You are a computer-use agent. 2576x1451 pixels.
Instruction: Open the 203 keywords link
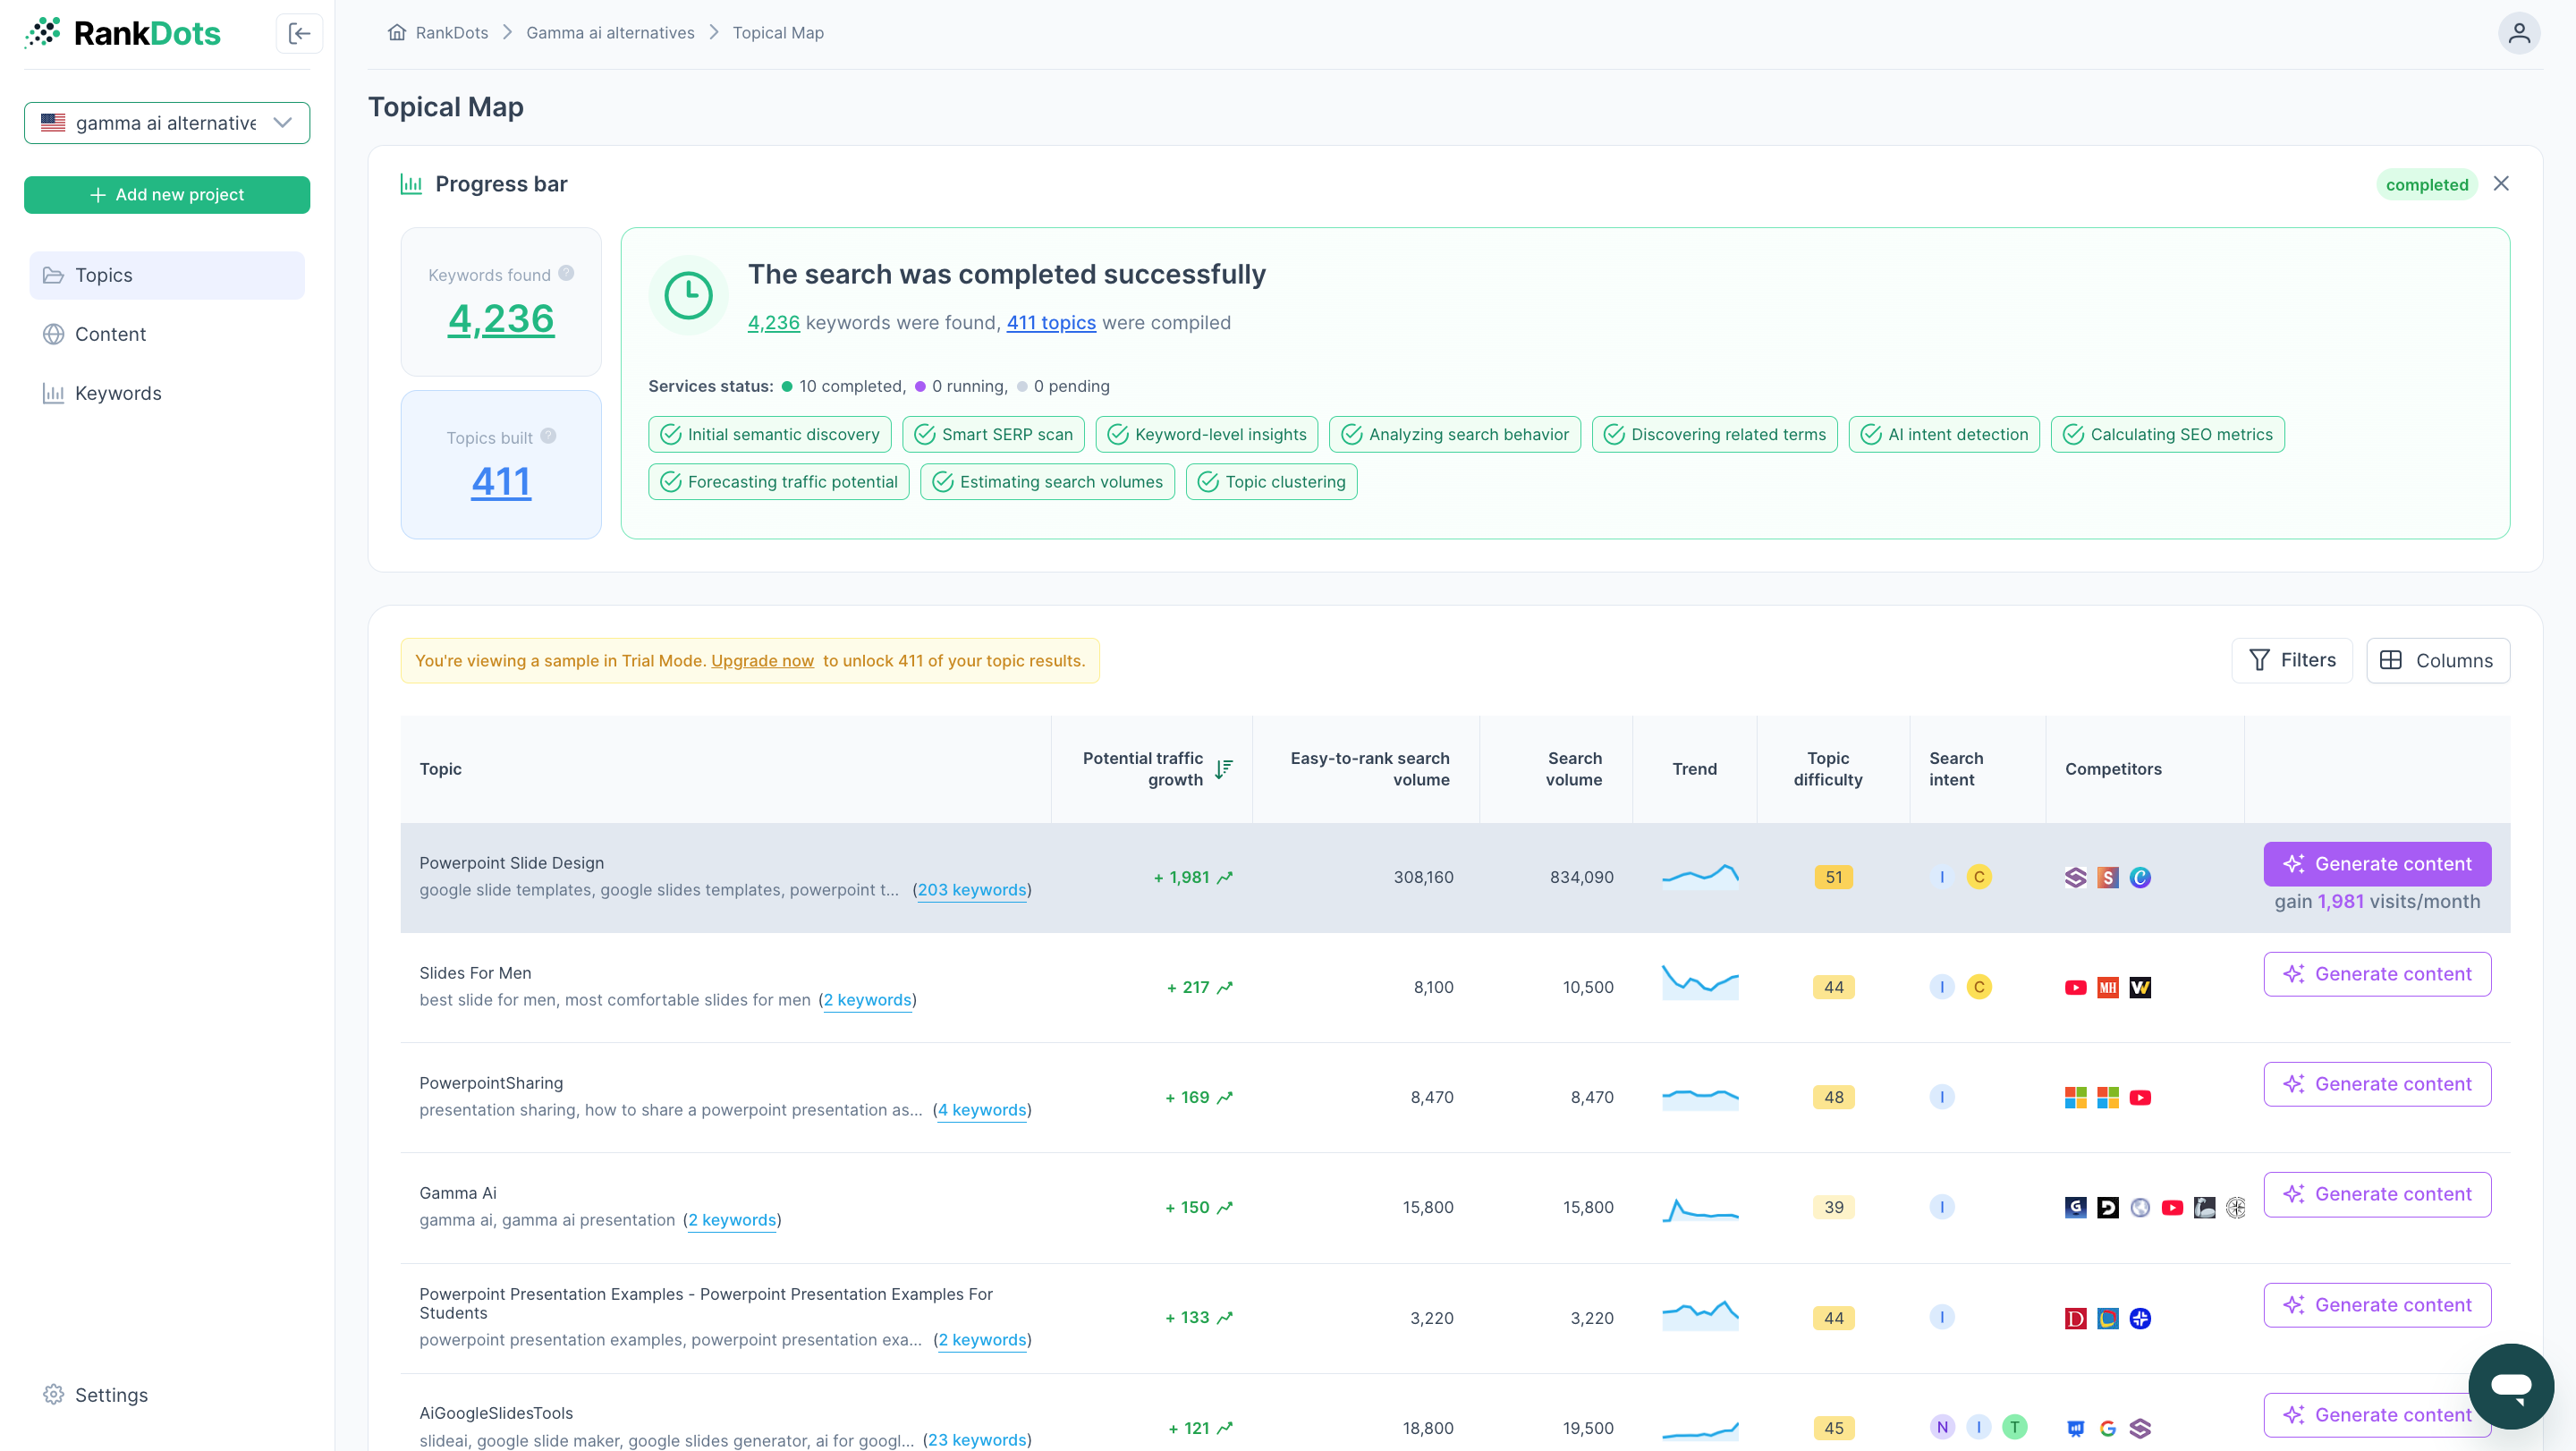(971, 889)
